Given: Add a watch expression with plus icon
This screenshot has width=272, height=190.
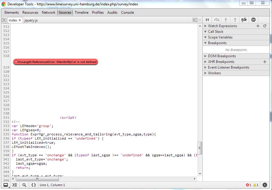Looking at the screenshot, I should pos(258,26).
